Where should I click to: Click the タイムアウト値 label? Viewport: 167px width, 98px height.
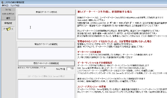click(x=60, y=69)
